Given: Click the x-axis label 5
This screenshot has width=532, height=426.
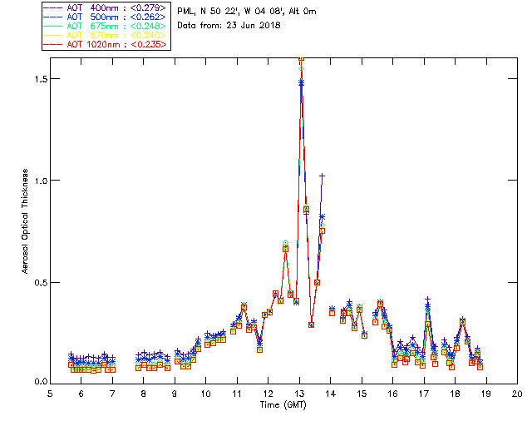Looking at the screenshot, I should [x=50, y=394].
